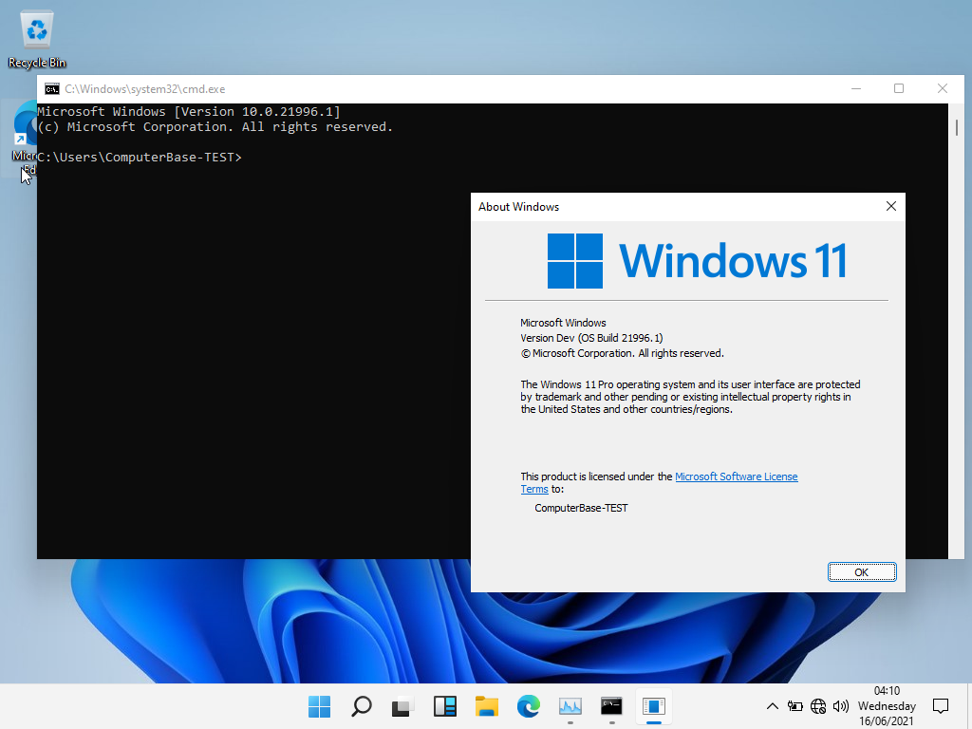Minimize the cmd.exe window
Screen dimensions: 972x729
click(x=856, y=88)
